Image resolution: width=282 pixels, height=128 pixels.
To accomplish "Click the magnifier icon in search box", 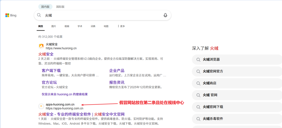I will tap(39, 15).
